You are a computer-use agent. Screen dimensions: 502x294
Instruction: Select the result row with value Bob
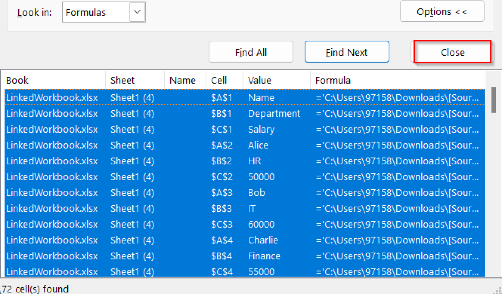(256, 192)
